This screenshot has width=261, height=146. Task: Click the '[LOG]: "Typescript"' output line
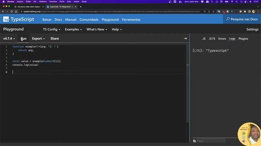coord(210,51)
